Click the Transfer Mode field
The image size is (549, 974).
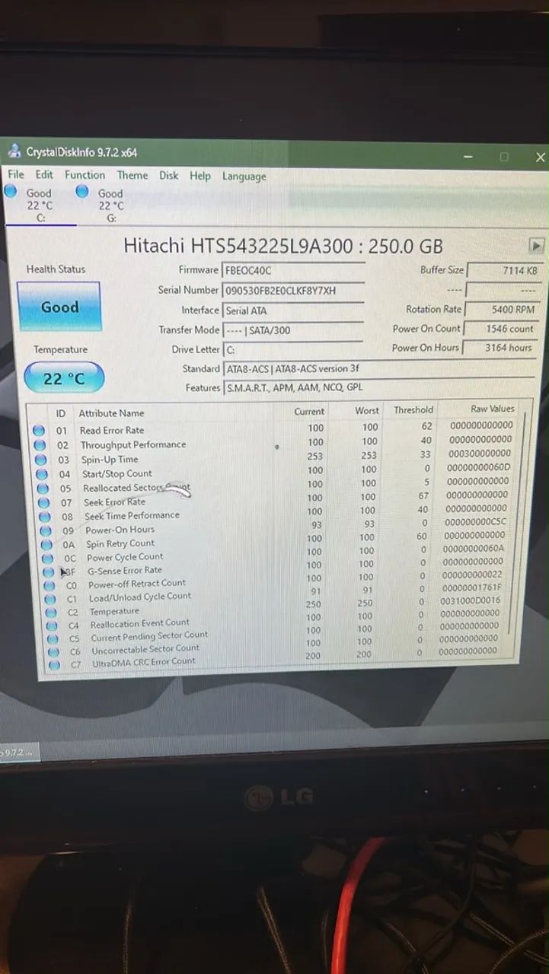293,330
